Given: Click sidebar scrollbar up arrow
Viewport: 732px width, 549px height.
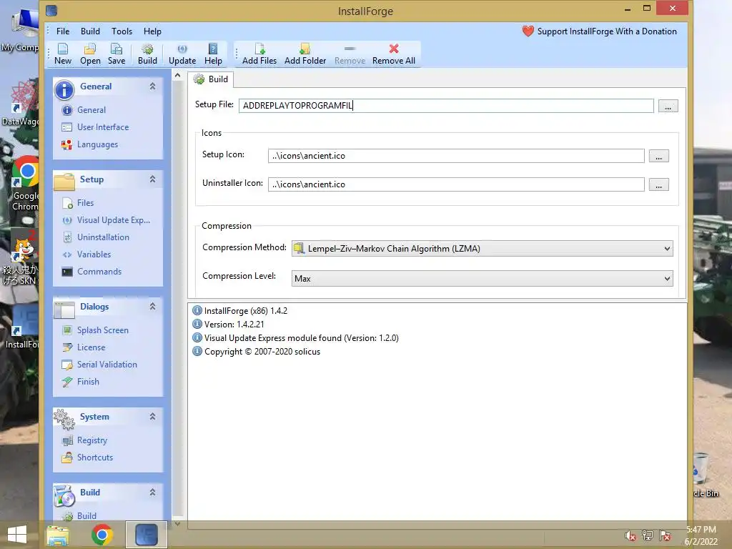Looking at the screenshot, I should tap(177, 75).
